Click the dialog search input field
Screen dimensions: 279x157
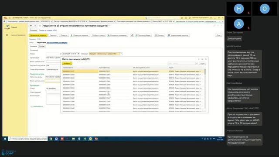pos(182,64)
